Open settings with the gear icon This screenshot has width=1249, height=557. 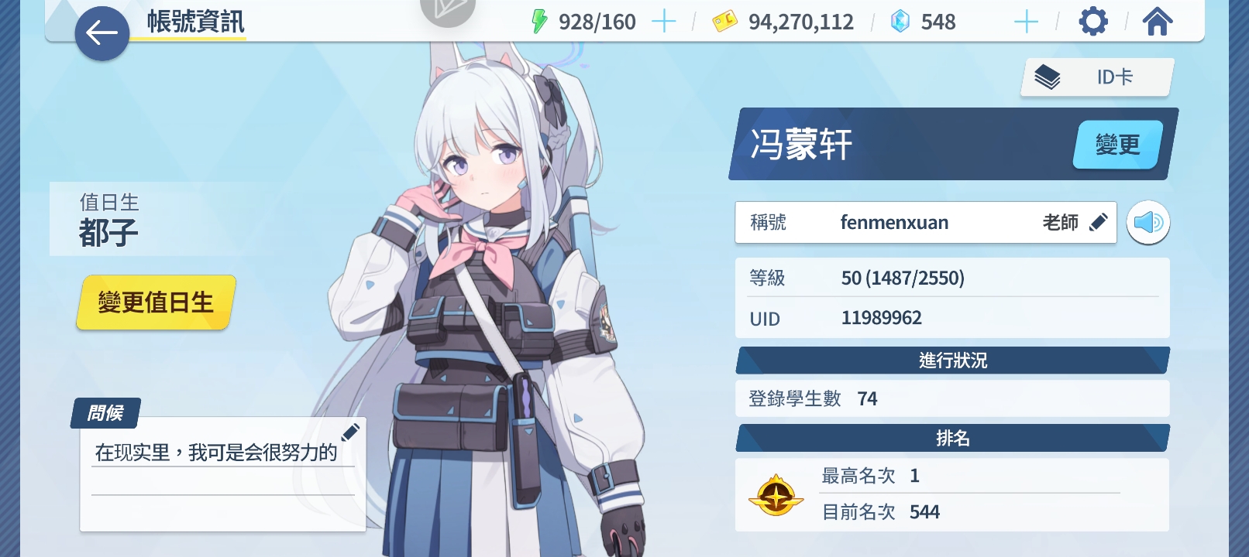point(1092,21)
